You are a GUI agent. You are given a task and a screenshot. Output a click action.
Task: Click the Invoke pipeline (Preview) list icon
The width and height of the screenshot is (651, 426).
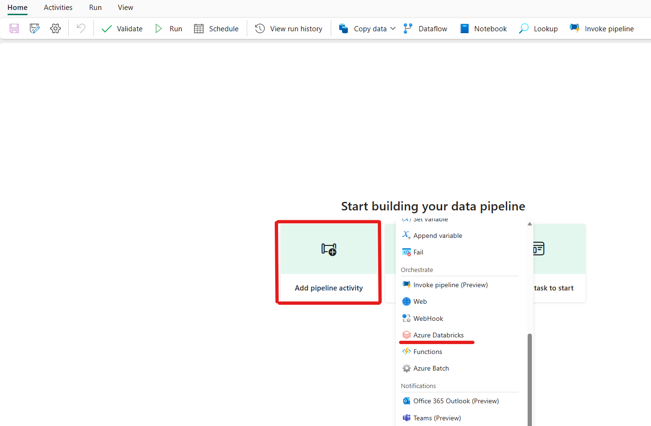click(407, 285)
